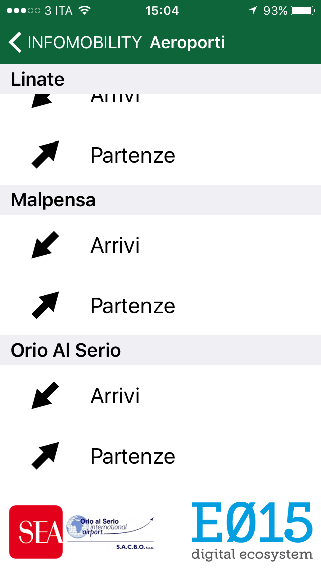
Task: Open Orio Al Serio Arrivi list
Action: (115, 396)
